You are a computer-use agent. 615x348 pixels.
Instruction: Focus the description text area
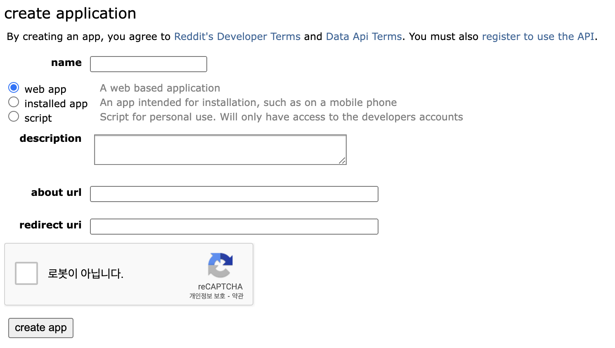(x=220, y=150)
